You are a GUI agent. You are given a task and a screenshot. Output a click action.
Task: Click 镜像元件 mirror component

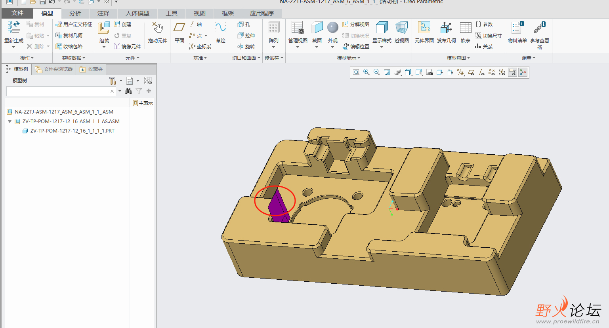pyautogui.click(x=127, y=47)
